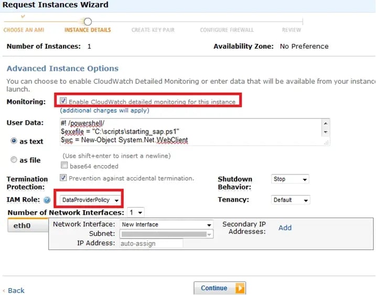Click Add secondary IP addresses link

pyautogui.click(x=285, y=227)
